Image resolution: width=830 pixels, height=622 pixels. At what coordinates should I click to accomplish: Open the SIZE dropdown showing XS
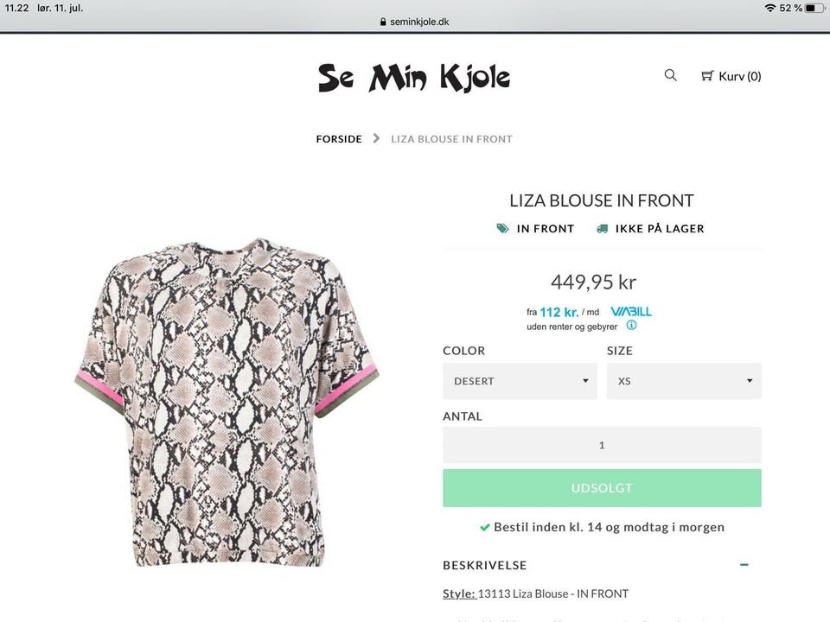coord(684,381)
